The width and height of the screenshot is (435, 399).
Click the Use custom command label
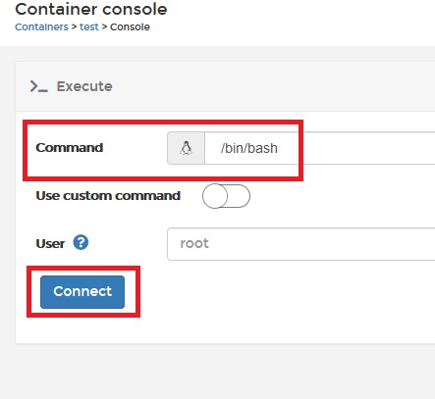108,196
